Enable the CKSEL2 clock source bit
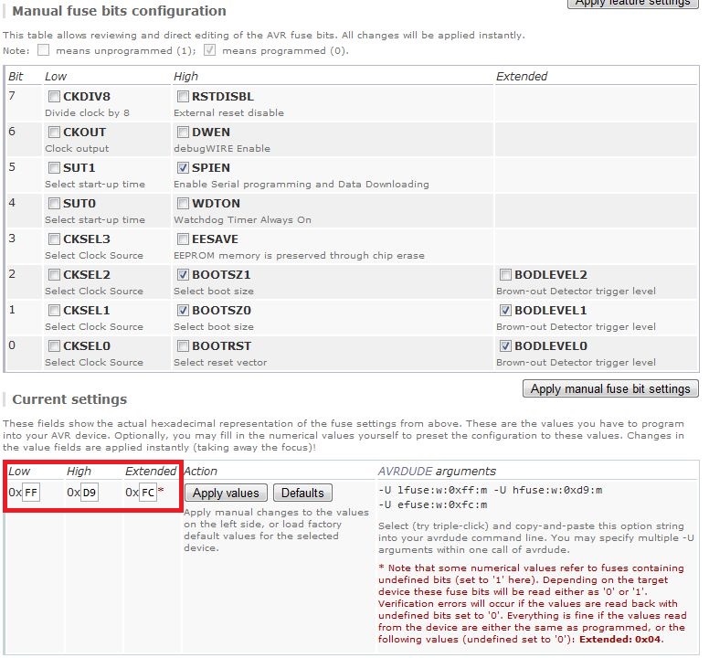The height and width of the screenshot is (658, 709). (x=54, y=274)
